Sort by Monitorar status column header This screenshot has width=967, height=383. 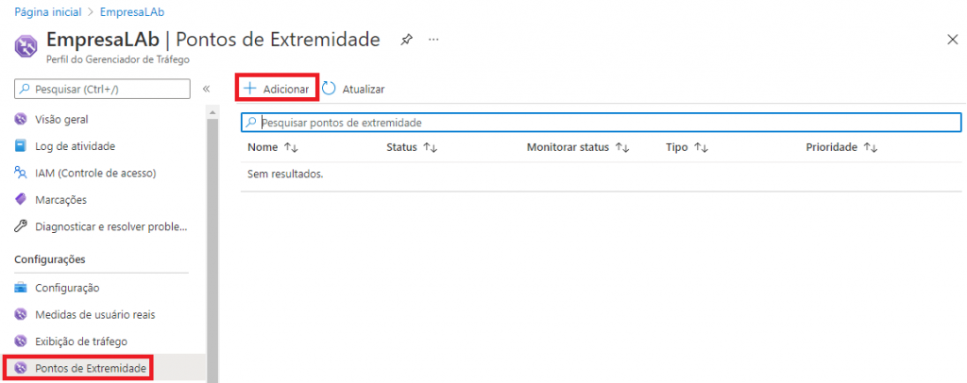(578, 148)
